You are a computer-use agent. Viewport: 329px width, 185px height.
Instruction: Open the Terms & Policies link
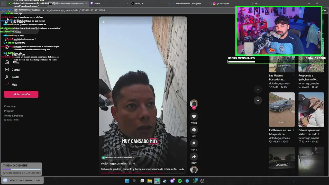[x=14, y=116]
